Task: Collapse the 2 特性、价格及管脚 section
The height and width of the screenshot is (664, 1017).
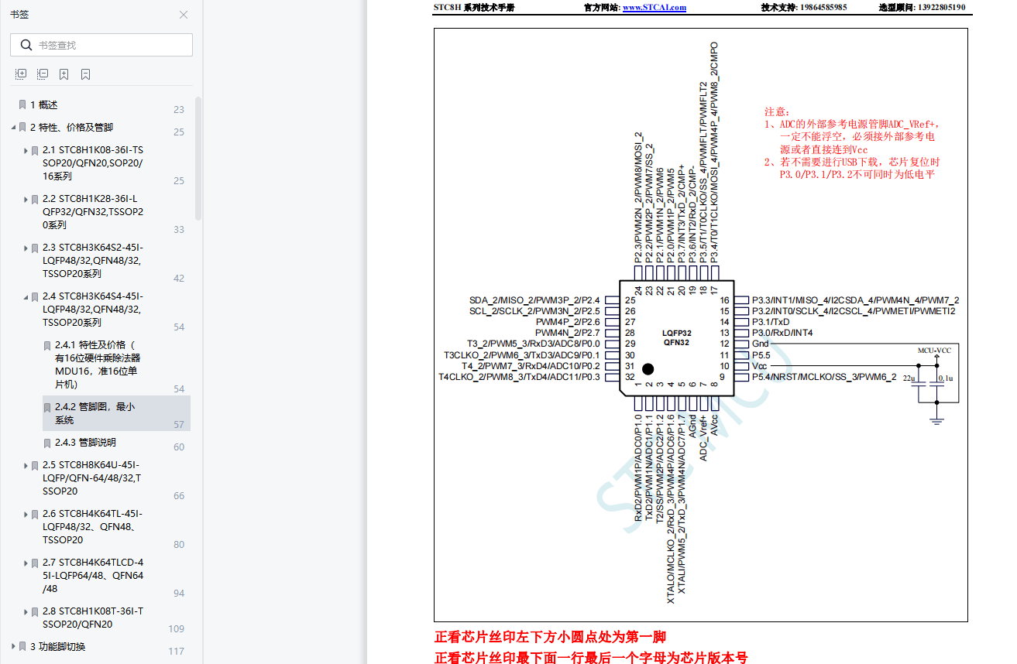Action: [13, 128]
